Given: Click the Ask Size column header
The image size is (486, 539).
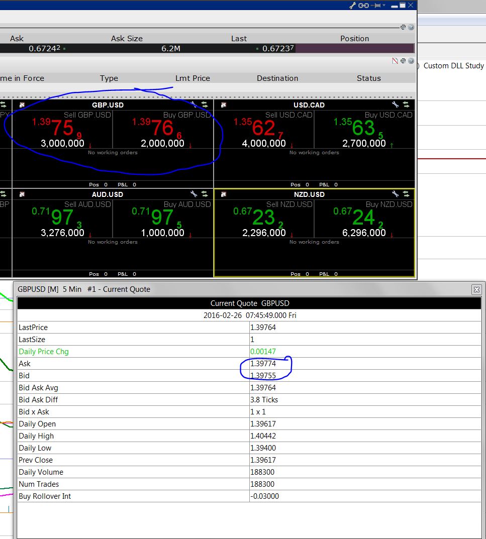Looking at the screenshot, I should point(127,39).
